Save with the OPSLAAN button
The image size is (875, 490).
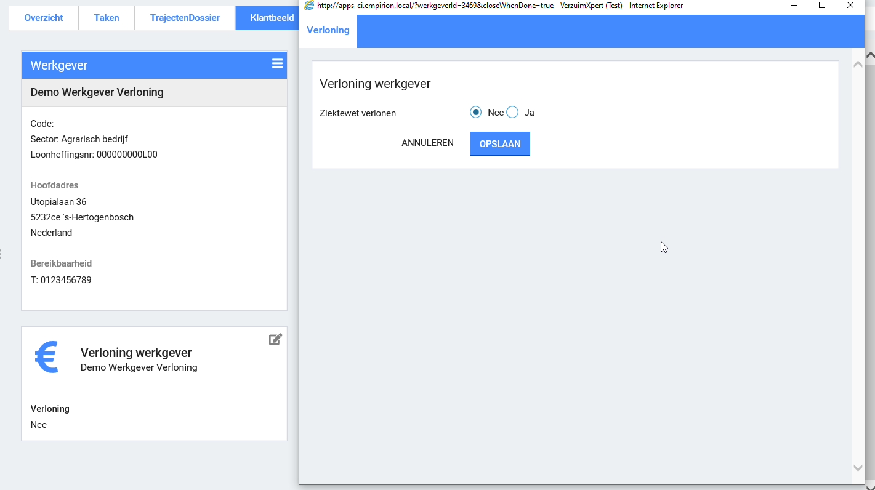[499, 144]
